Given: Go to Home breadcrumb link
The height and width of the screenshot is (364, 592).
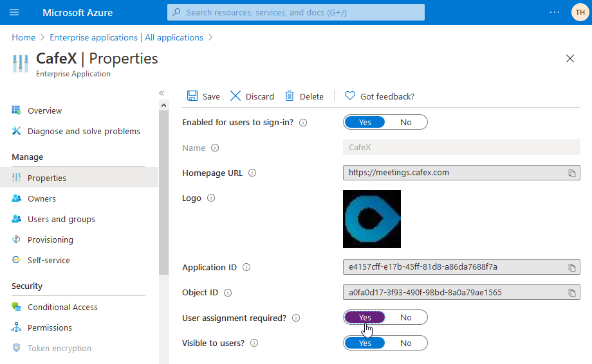Looking at the screenshot, I should tap(23, 37).
